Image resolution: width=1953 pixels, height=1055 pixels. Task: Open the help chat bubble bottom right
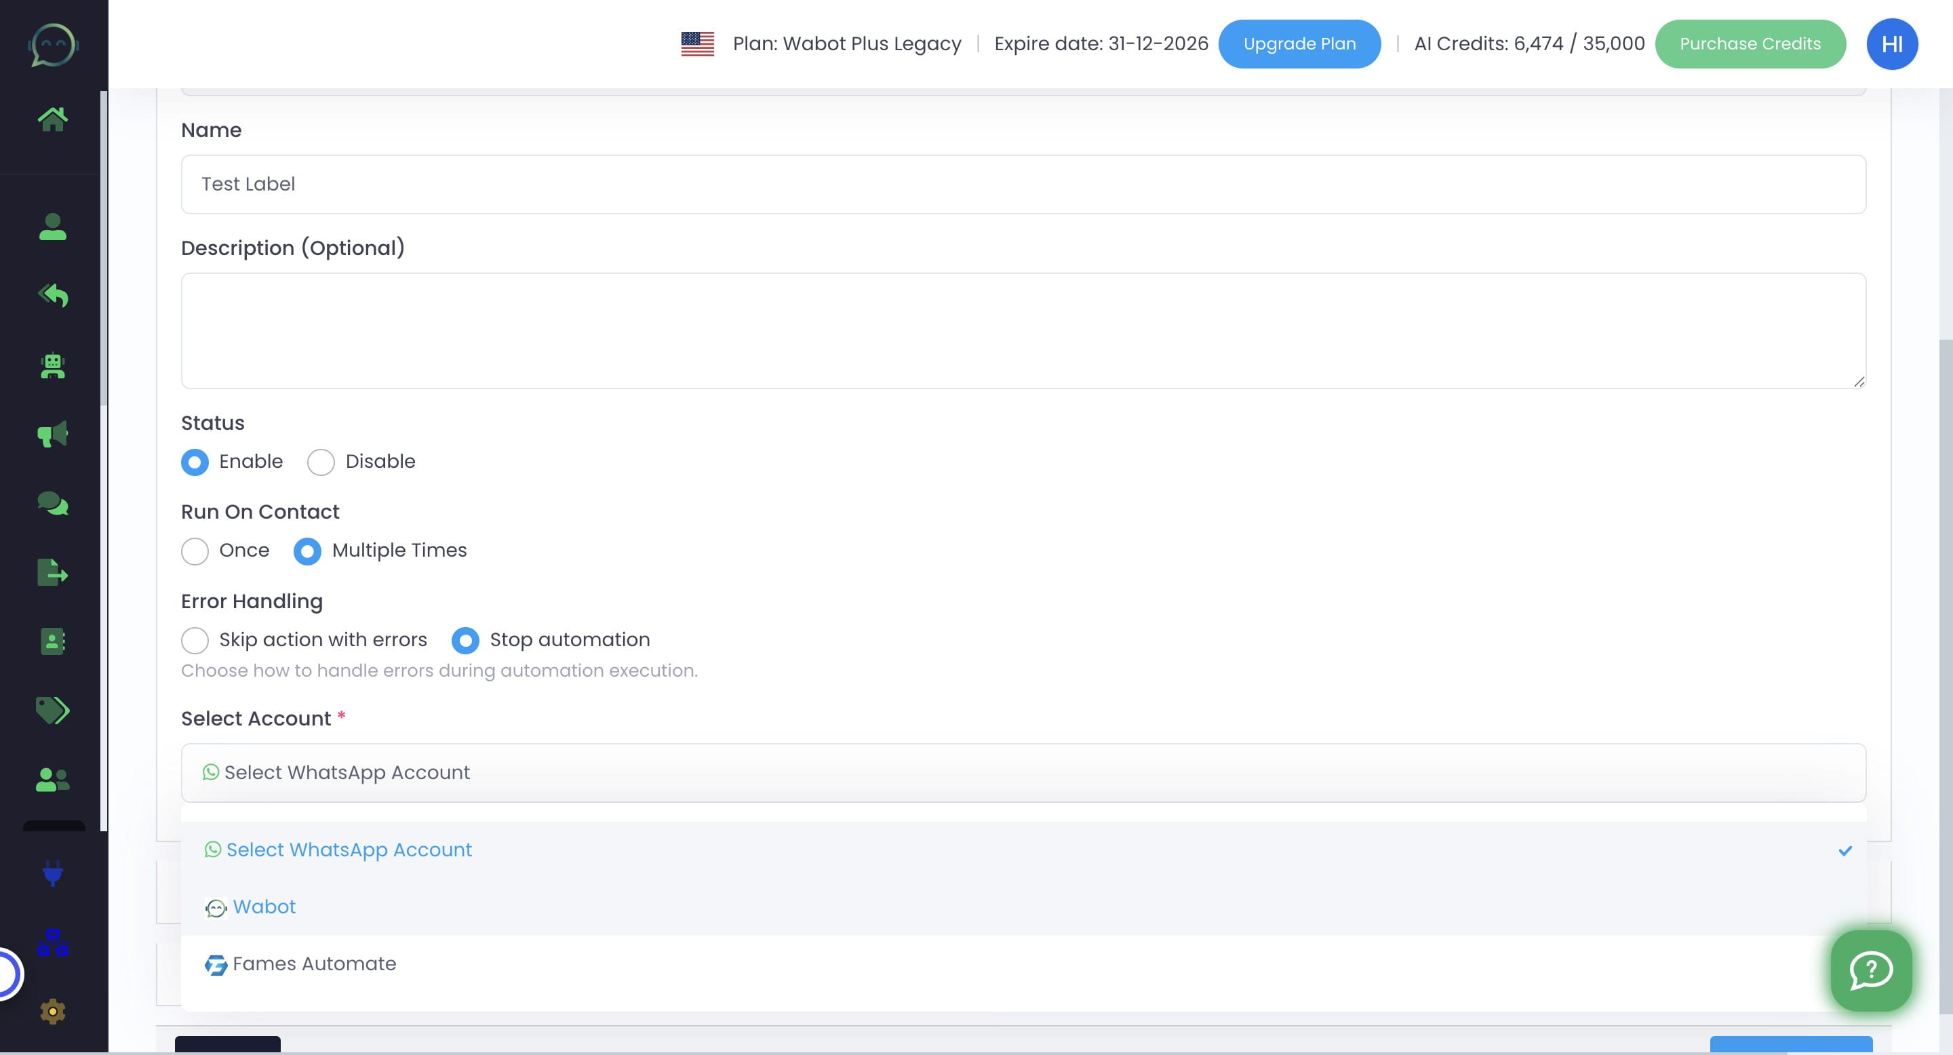(x=1870, y=971)
